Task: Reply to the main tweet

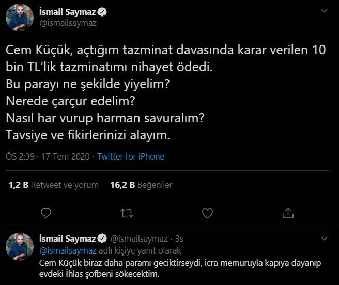Action: tap(45, 213)
